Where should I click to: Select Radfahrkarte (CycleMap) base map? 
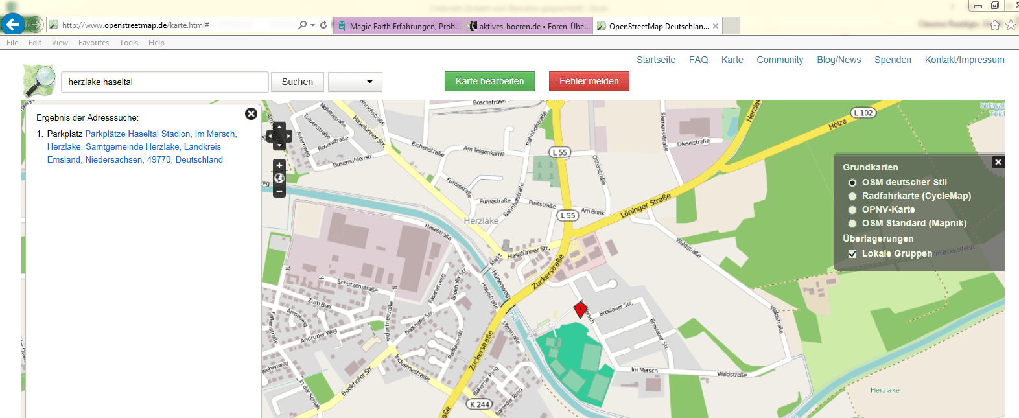tap(852, 196)
